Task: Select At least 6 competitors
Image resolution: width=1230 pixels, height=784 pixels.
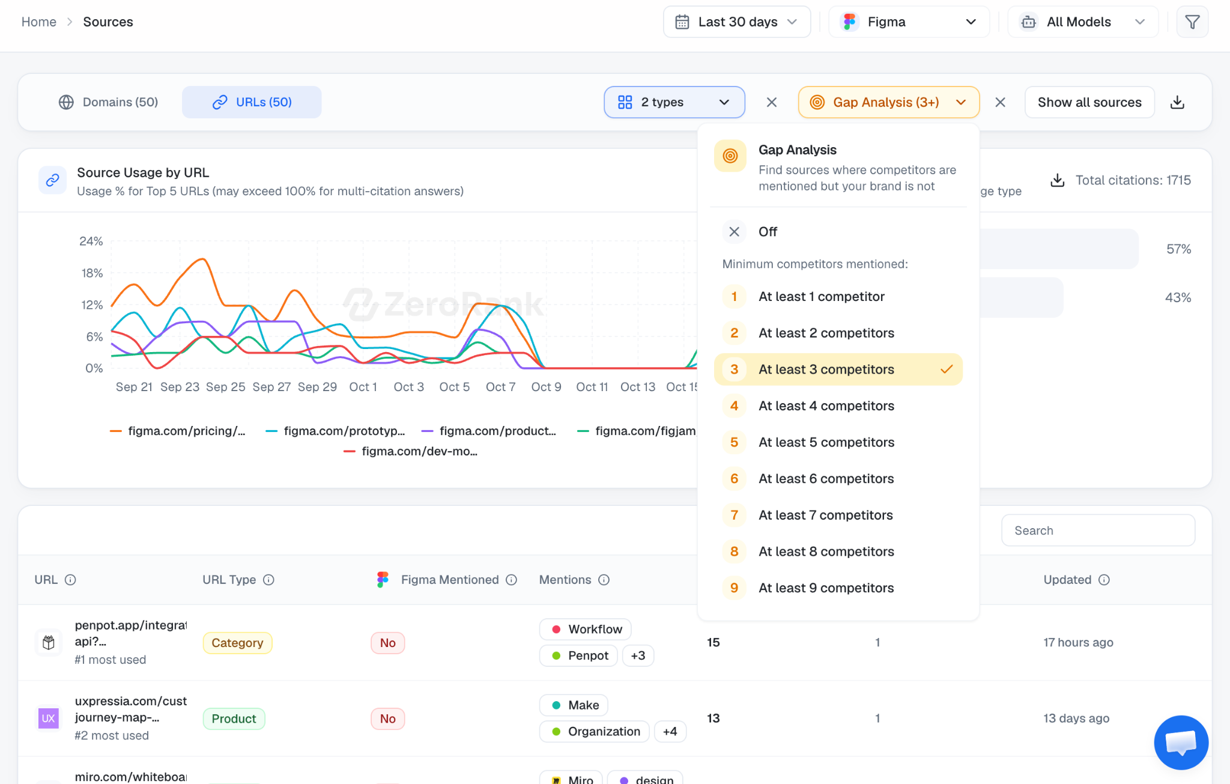Action: [x=838, y=479]
